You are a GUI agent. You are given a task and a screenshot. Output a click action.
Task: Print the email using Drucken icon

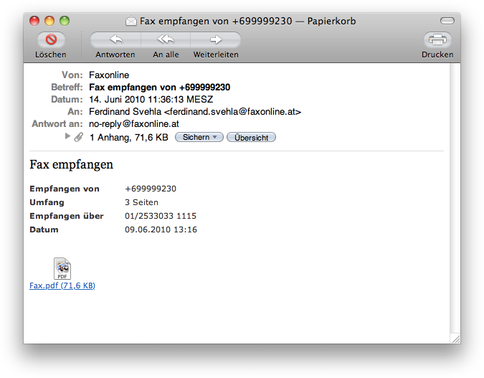click(437, 40)
